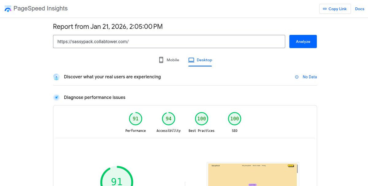
Task: Select the Desktop tab
Action: point(200,60)
